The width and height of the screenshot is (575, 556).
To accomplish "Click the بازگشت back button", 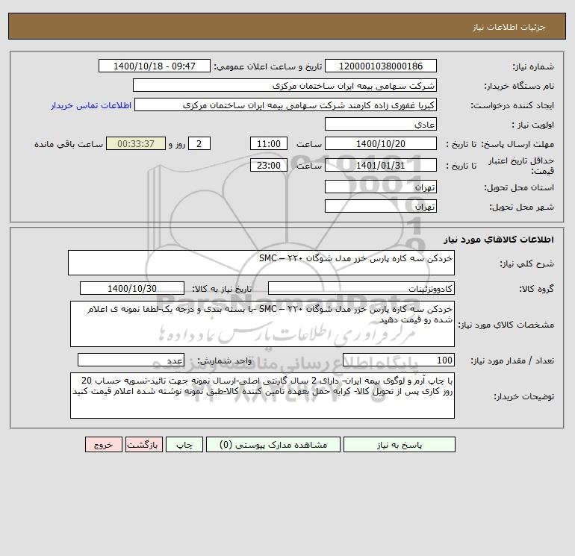I will click(x=143, y=445).
